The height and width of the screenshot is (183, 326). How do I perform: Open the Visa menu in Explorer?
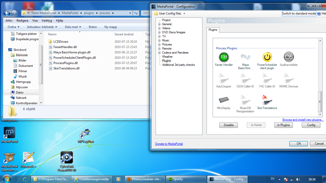(35, 21)
